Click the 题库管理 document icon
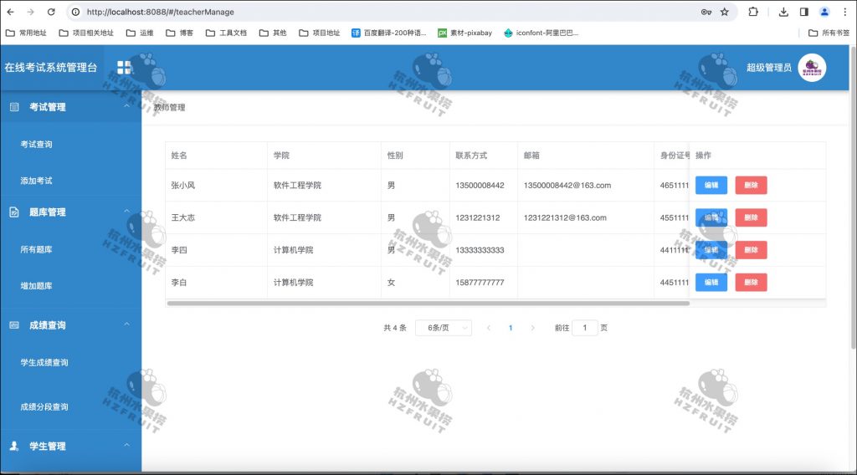This screenshot has width=857, height=475. point(14,212)
